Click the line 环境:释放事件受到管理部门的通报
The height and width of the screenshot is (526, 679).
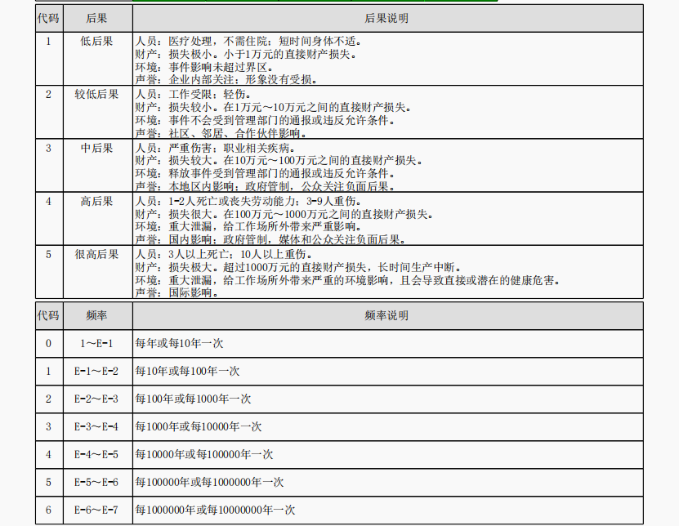[x=265, y=173]
